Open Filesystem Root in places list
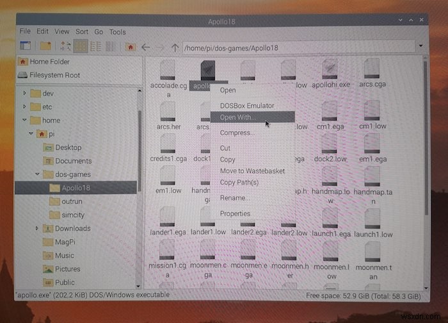 pyautogui.click(x=79, y=75)
